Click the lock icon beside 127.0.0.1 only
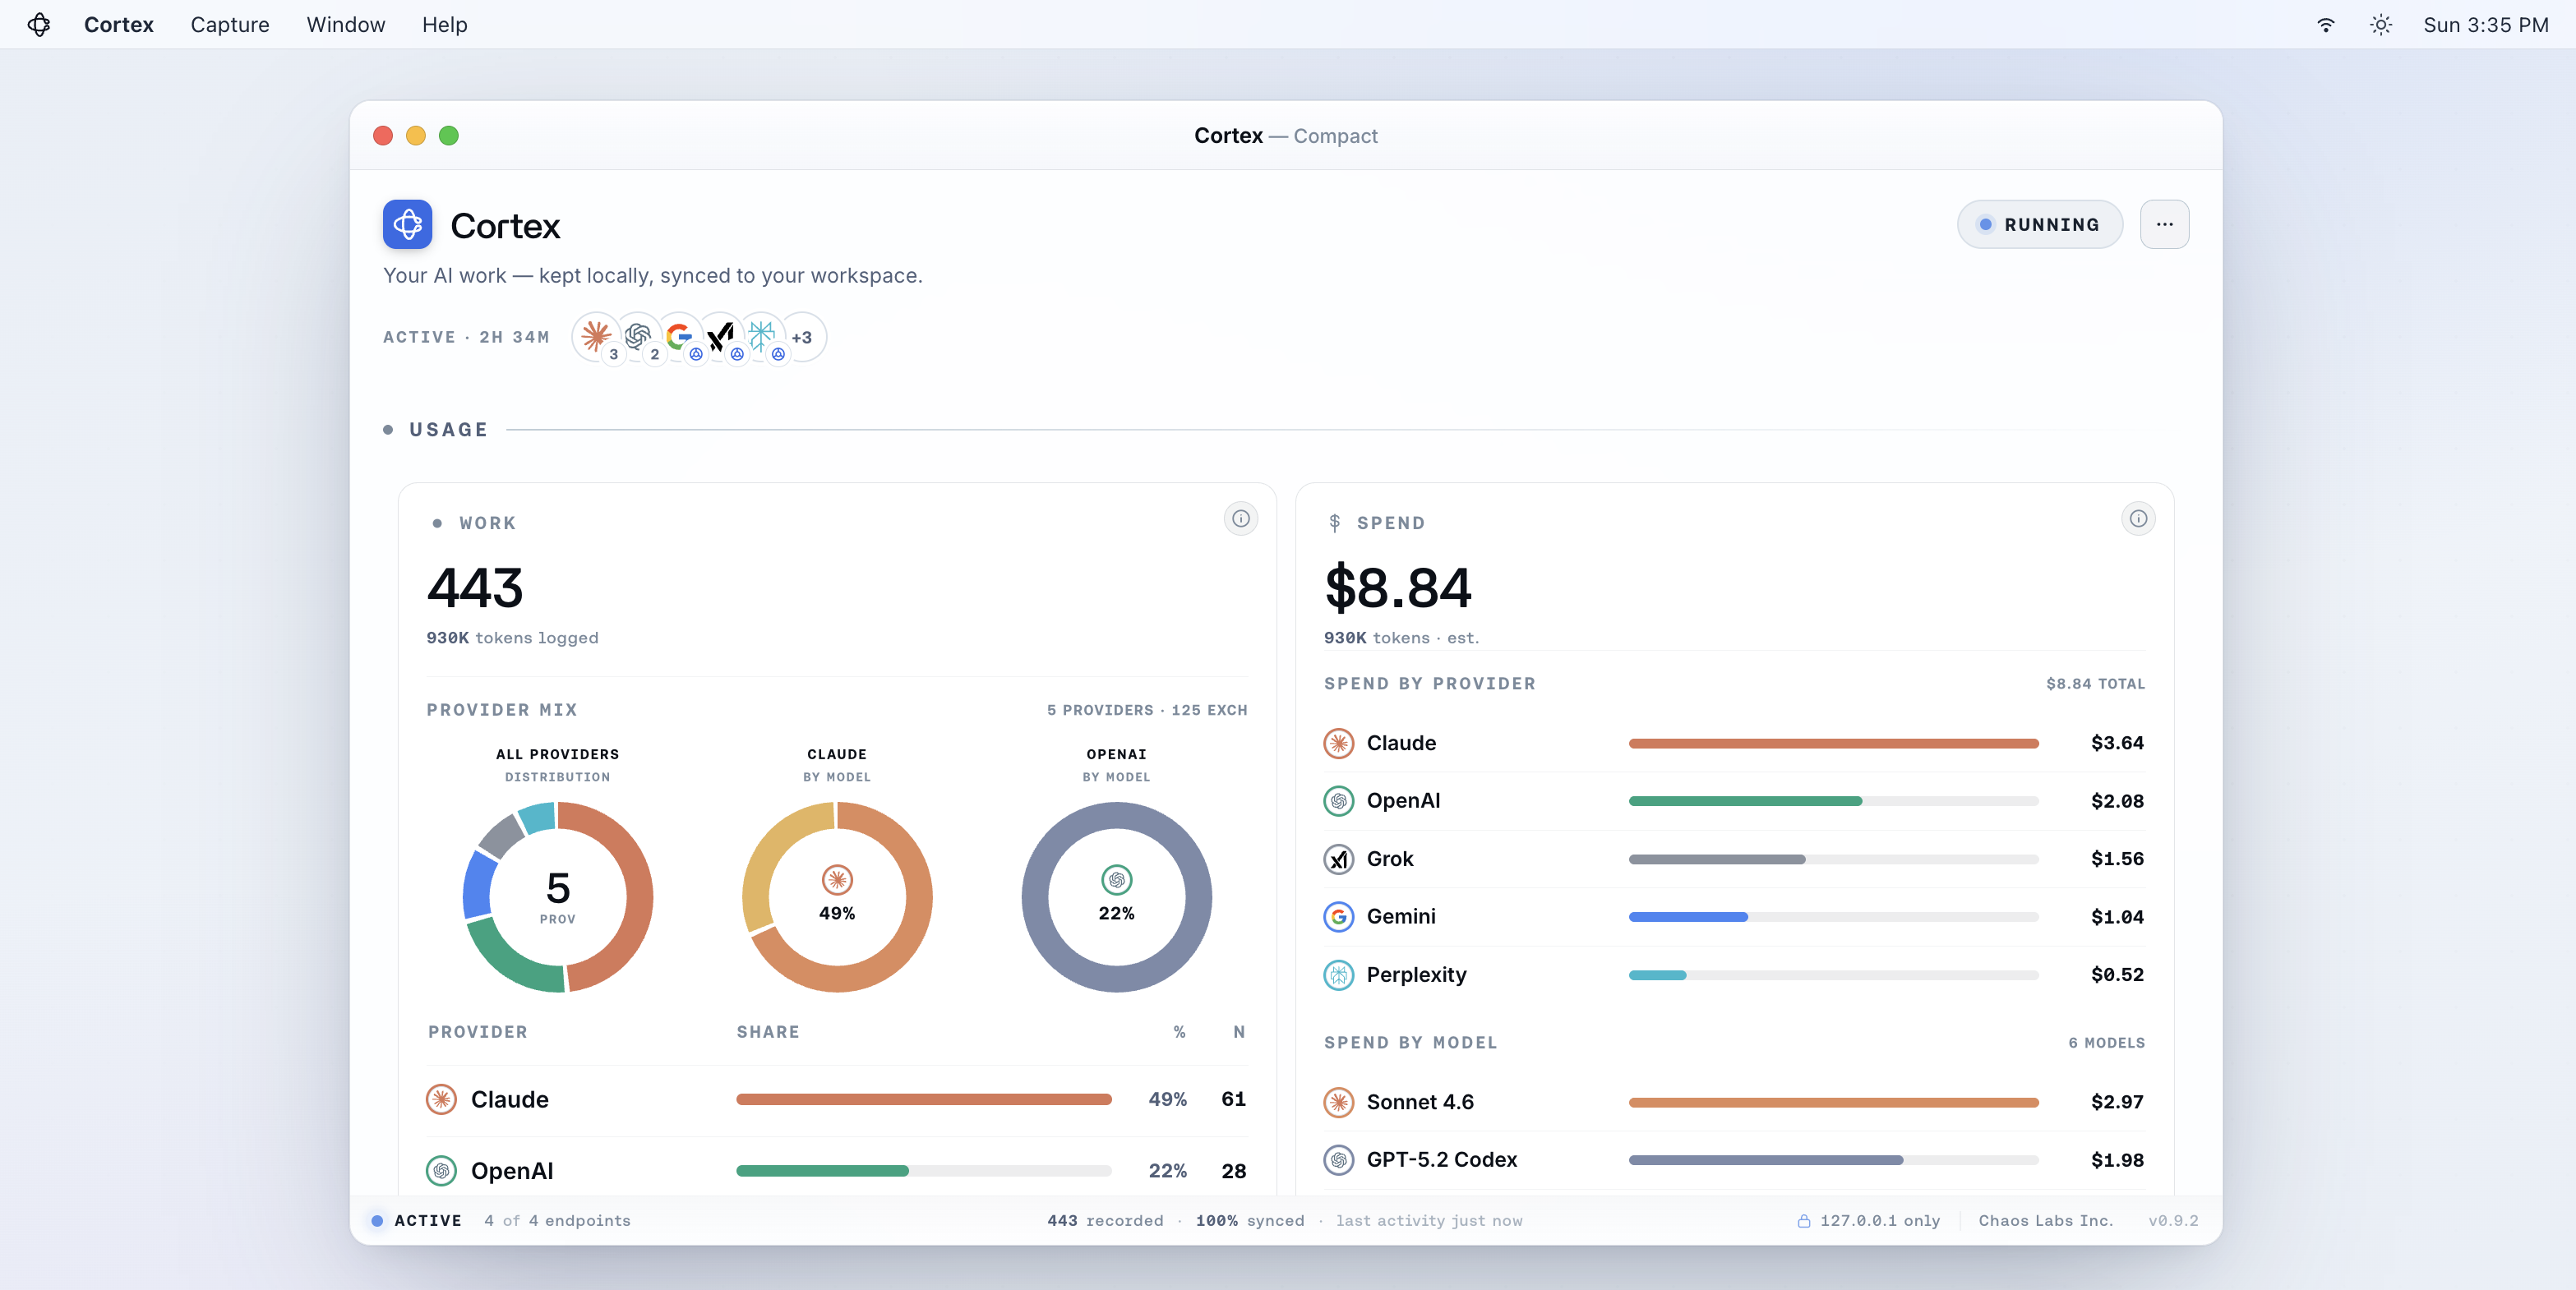The width and height of the screenshot is (2576, 1290). tap(1804, 1221)
